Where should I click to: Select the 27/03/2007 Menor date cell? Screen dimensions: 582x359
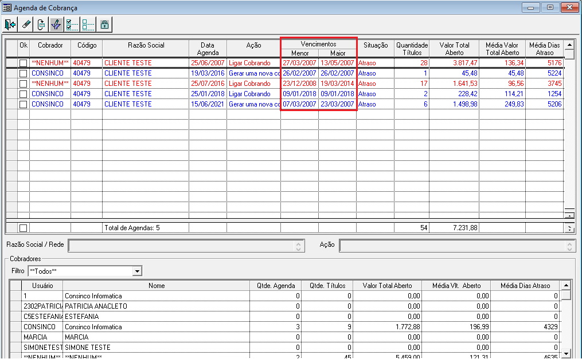pyautogui.click(x=299, y=63)
